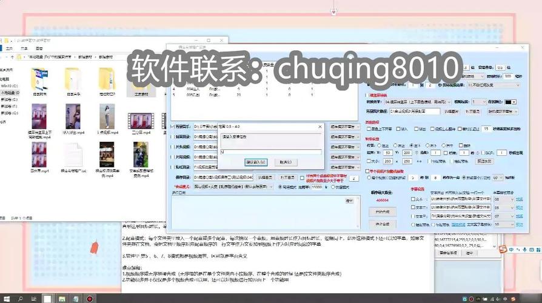Image resolution: width=542 pixels, height=303 pixels.
Task: Click the 开始合成 button
Action: [x=383, y=211]
